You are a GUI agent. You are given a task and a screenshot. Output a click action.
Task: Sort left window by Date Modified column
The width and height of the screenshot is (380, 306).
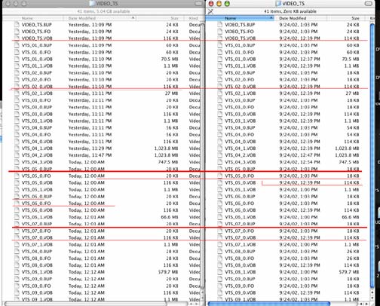pos(100,18)
